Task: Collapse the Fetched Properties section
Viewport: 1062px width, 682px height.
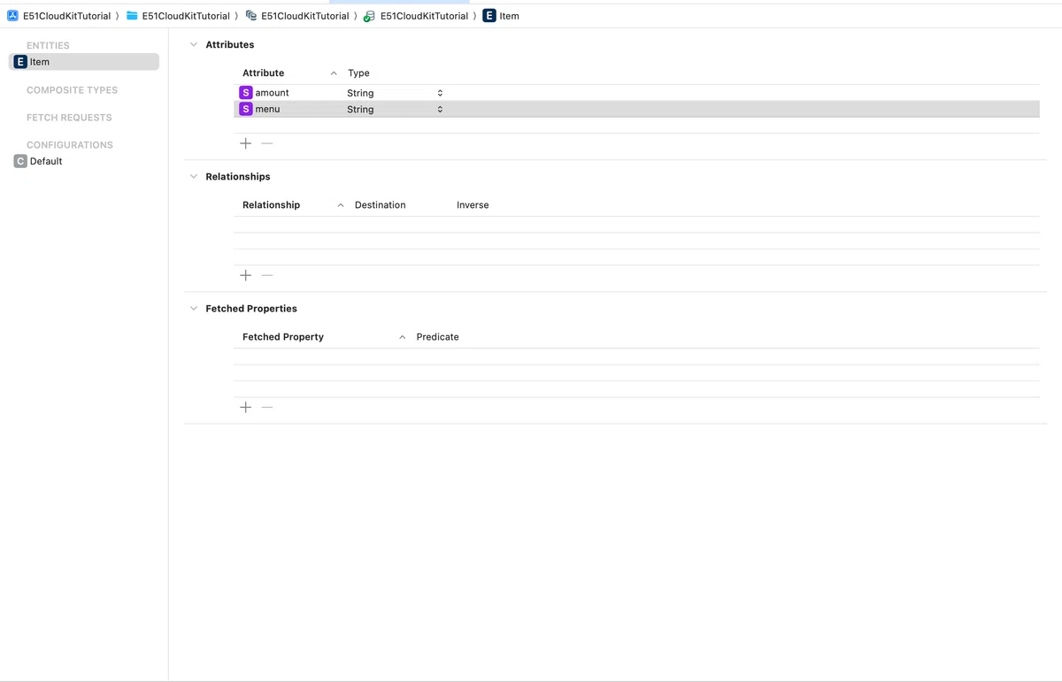Action: (194, 308)
